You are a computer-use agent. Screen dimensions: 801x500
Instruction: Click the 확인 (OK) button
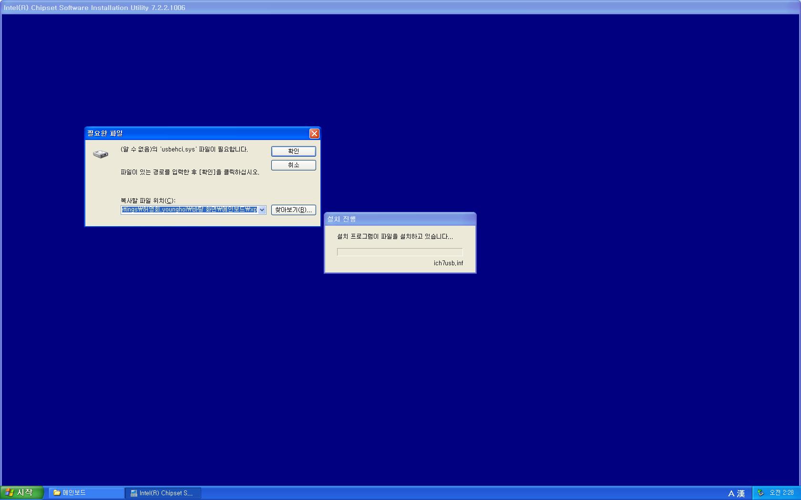(x=293, y=151)
